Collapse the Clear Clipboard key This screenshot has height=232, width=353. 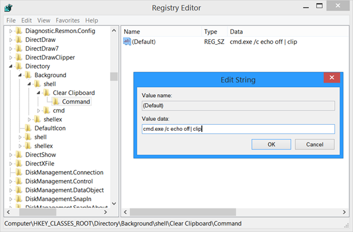coord(38,93)
